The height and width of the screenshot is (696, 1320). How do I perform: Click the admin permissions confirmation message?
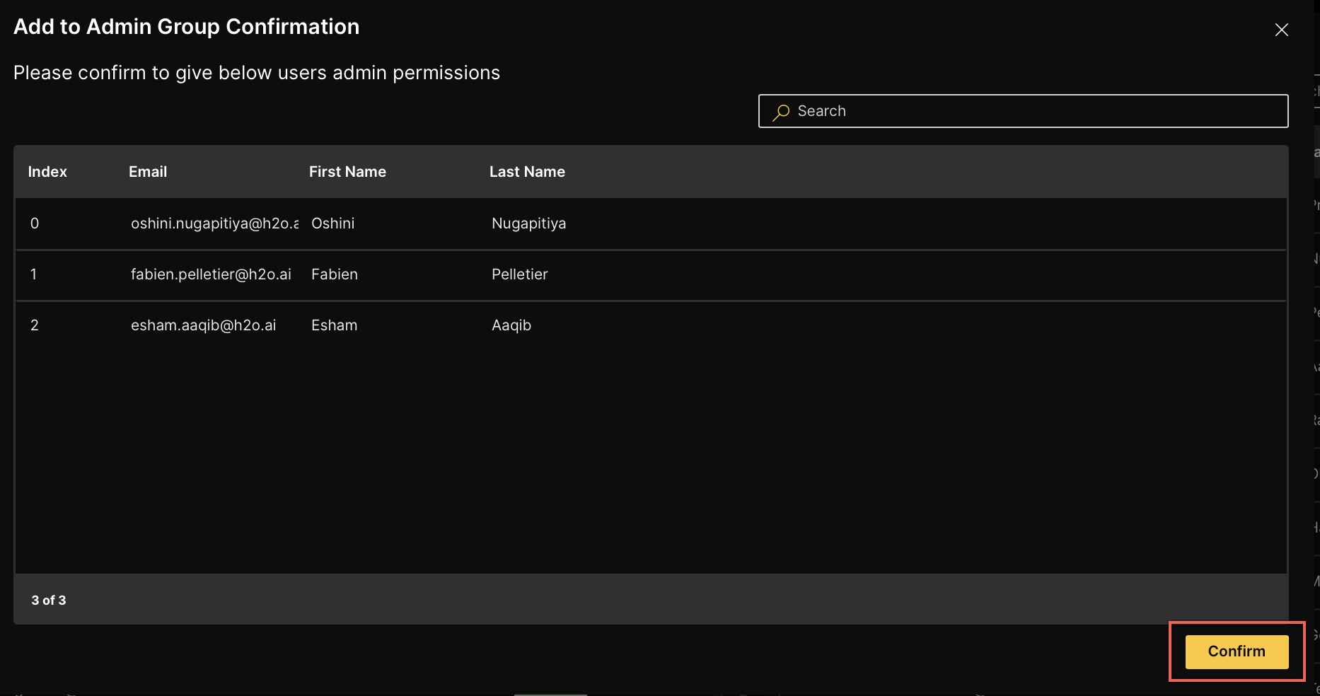pos(256,72)
